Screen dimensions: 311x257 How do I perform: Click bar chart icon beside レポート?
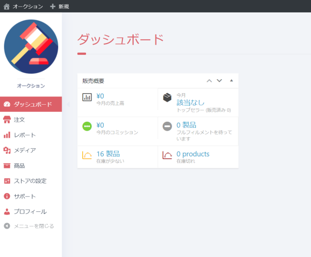point(7,135)
